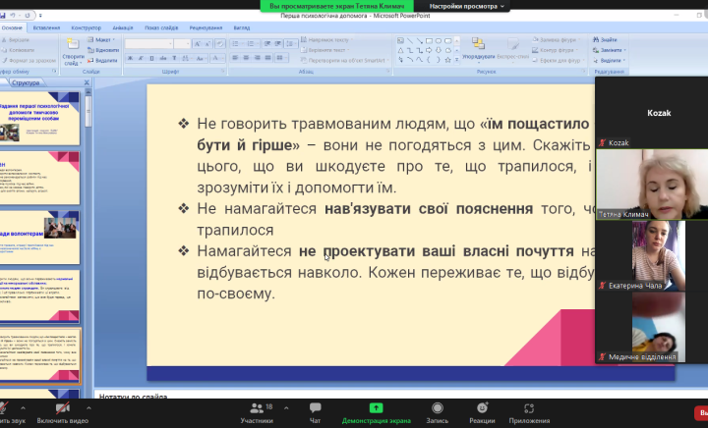Open Заливка фігури shape fill menu
Screen dimensions: 708x428
point(558,39)
